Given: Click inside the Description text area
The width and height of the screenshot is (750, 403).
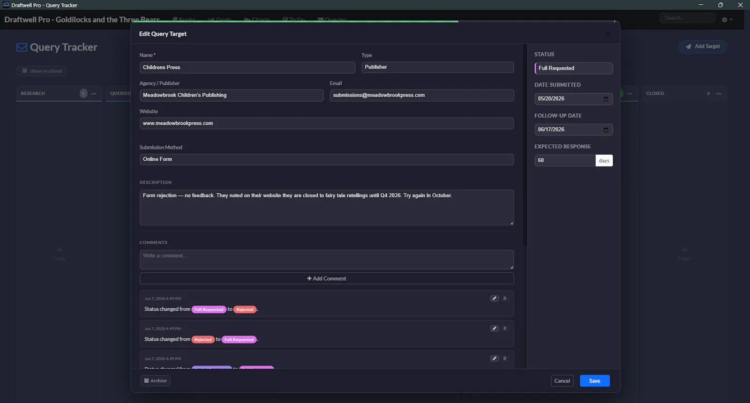Looking at the screenshot, I should tap(326, 208).
